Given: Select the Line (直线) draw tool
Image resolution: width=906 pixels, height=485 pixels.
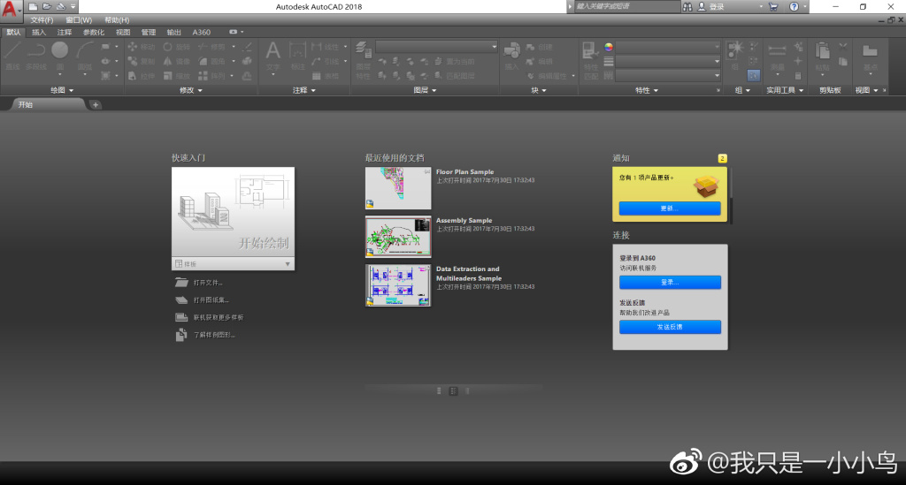Looking at the screenshot, I should 12,56.
